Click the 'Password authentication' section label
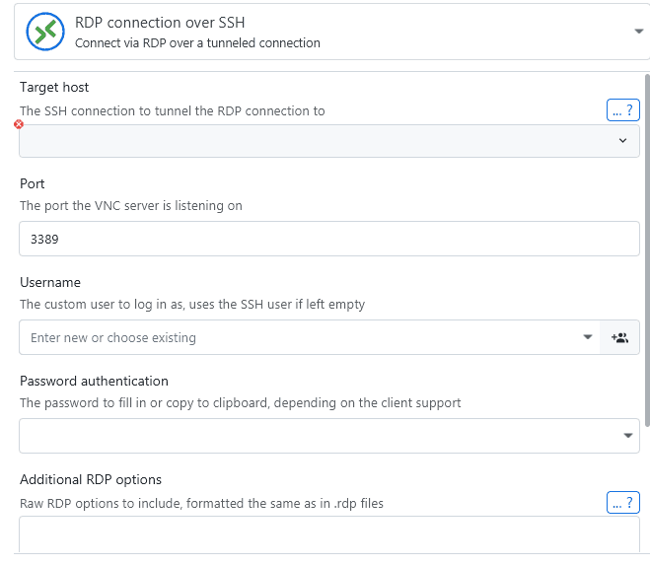 94,381
